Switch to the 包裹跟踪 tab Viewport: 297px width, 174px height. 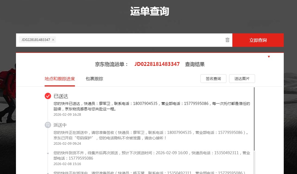(x=94, y=79)
